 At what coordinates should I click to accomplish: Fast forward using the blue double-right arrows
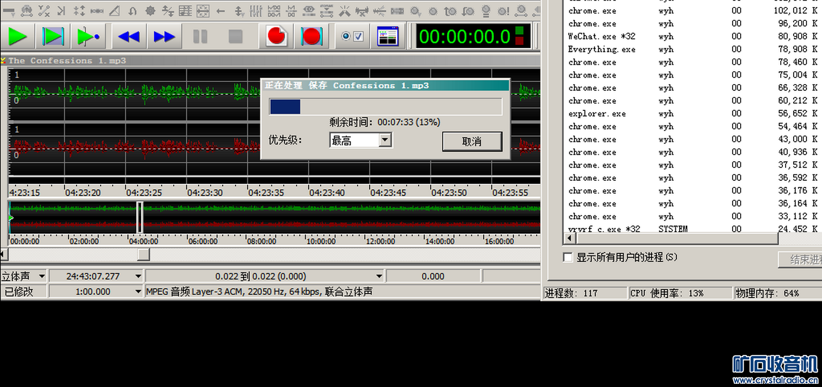click(164, 36)
